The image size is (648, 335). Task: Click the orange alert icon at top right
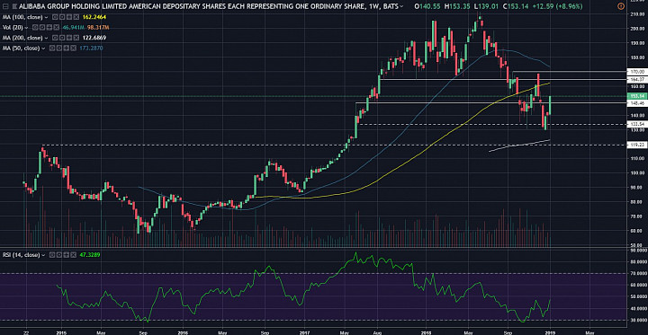coord(620,6)
